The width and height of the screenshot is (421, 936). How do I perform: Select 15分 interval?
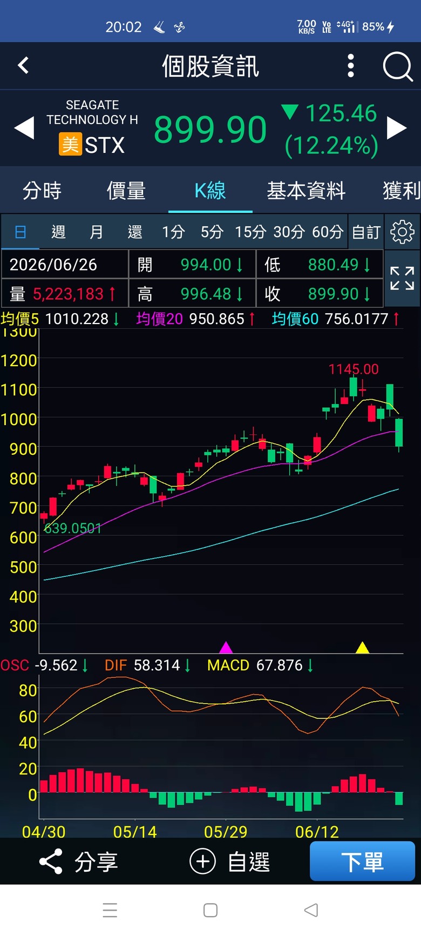point(250,232)
